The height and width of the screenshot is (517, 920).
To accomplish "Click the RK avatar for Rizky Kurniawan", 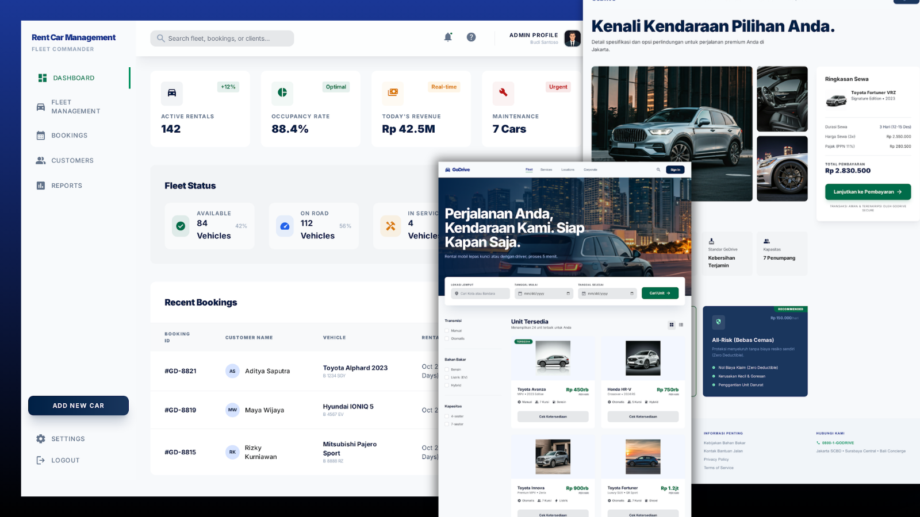I will click(x=232, y=452).
